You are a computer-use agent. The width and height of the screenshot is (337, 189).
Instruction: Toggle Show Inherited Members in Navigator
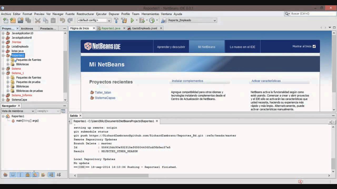pyautogui.click(x=5, y=175)
